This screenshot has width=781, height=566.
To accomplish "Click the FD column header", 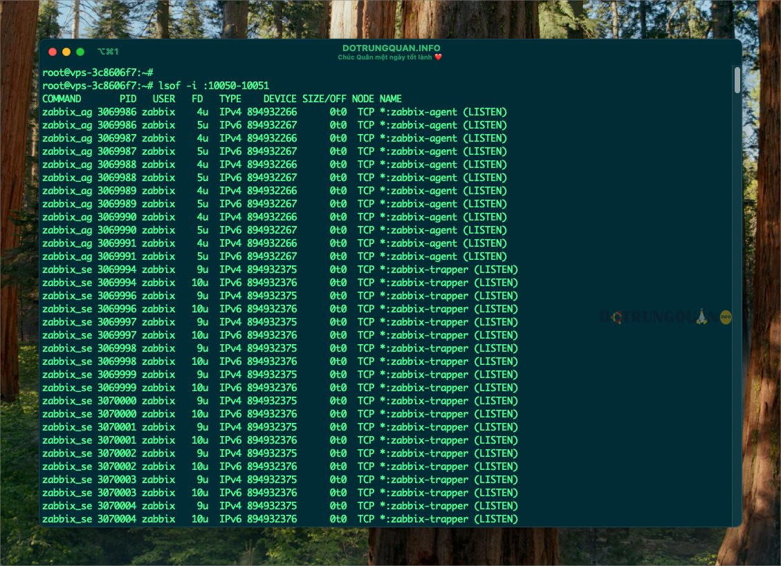I will [197, 99].
